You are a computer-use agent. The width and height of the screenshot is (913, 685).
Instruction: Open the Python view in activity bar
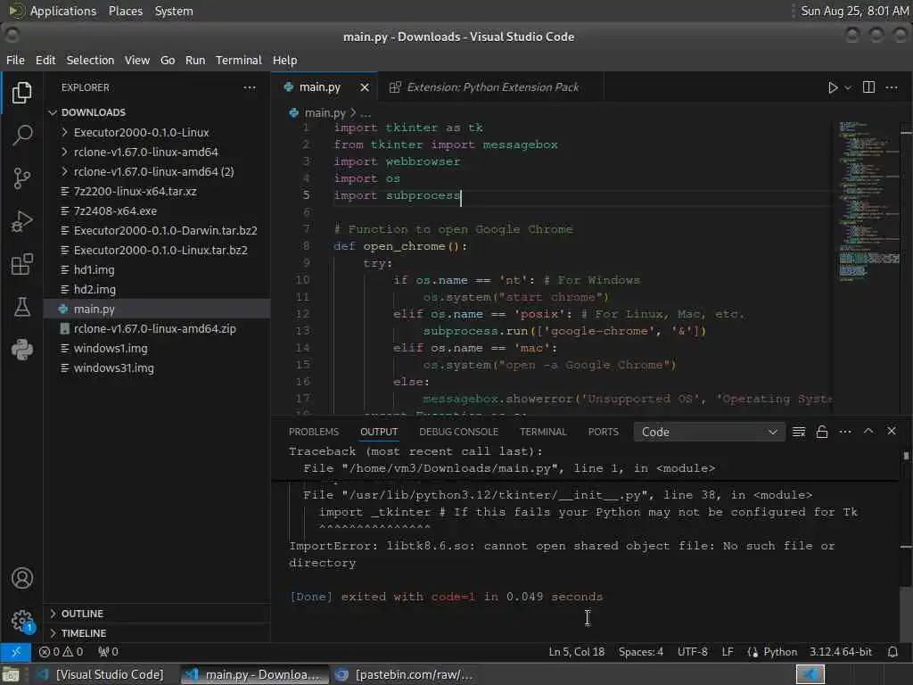[x=21, y=350]
